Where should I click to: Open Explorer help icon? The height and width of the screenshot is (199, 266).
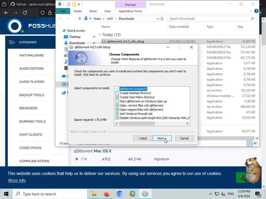coord(256,11)
